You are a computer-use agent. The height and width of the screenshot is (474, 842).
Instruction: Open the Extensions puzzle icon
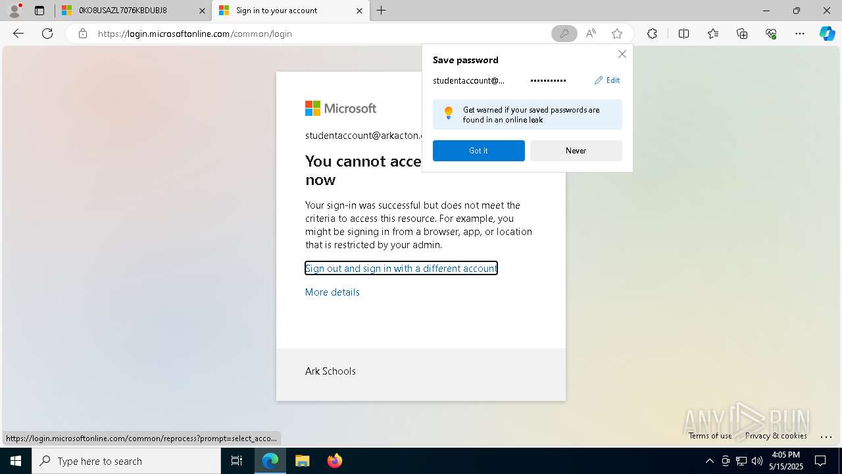652,34
